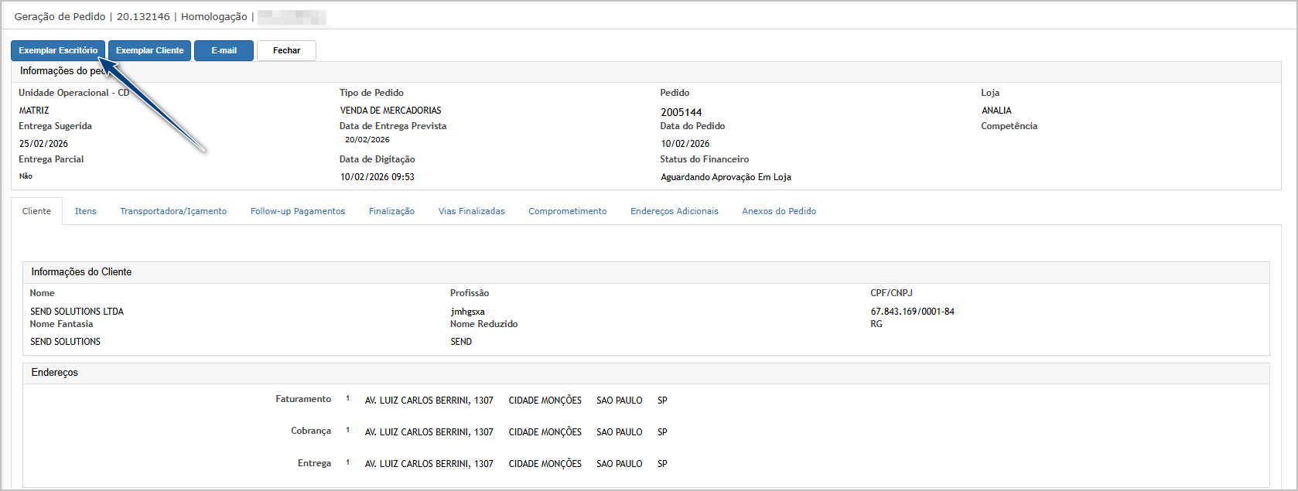
Task: Switch to the Itens tab
Action: 85,211
